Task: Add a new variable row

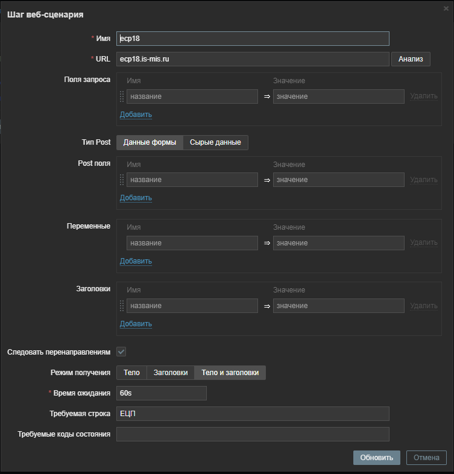Action: coord(136,261)
